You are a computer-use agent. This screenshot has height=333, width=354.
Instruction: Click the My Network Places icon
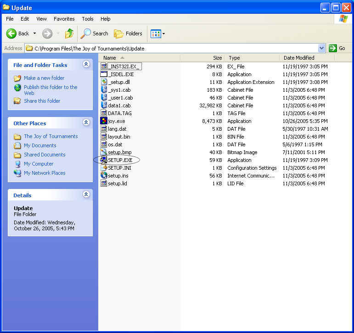pyautogui.click(x=17, y=173)
